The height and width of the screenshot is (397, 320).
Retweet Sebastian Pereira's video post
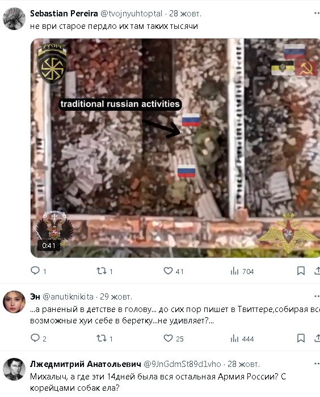(102, 271)
